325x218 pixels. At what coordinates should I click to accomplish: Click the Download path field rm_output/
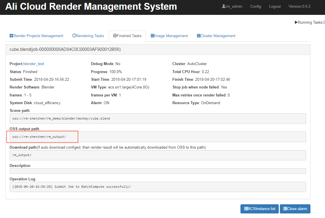point(158,155)
